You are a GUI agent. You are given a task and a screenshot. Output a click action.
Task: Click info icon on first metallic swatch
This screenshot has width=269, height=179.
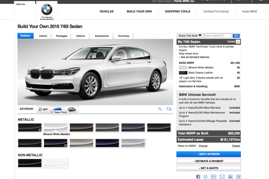(x=39, y=130)
